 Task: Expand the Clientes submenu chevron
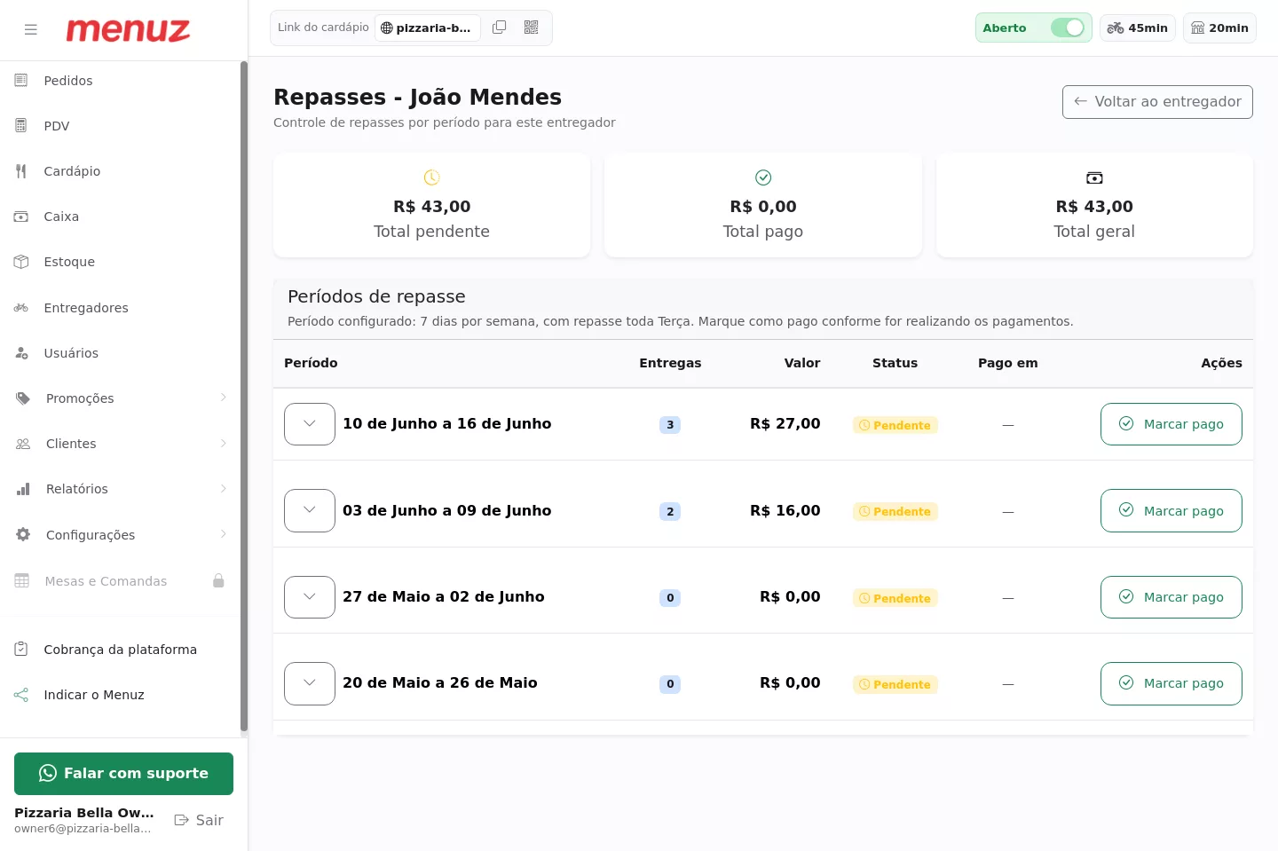[224, 443]
